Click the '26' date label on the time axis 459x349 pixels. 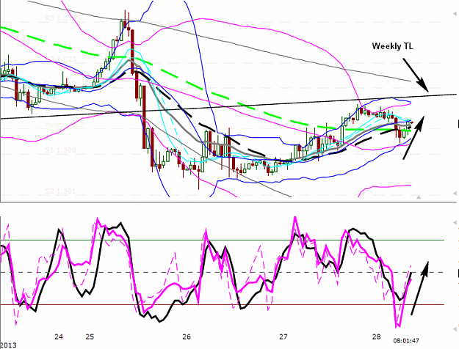click(x=187, y=337)
